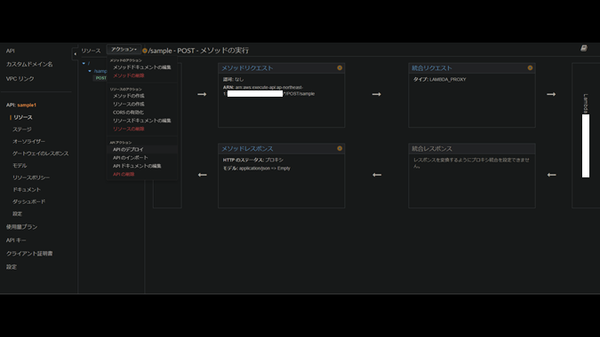Viewport: 600px width, 337px height.
Task: Choose リソースドキュメントの編集 from menu
Action: click(x=142, y=121)
